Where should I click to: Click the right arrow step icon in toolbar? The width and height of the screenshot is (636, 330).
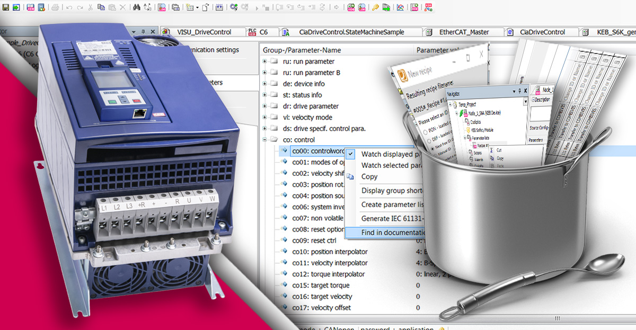point(337,7)
